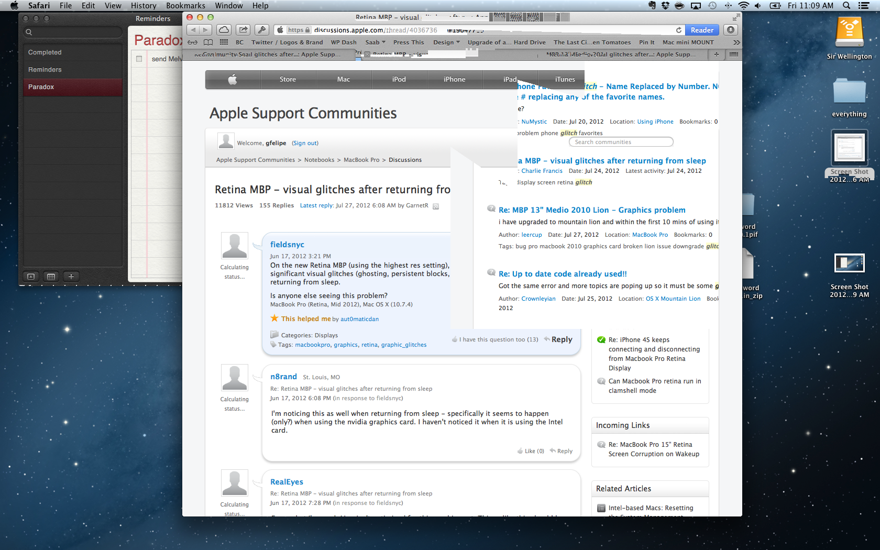Reload the page with the refresh icon
This screenshot has height=550, width=880.
[x=679, y=30]
